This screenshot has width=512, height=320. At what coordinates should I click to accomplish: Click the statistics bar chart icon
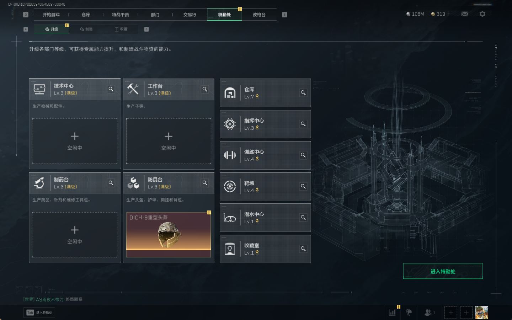click(393, 313)
